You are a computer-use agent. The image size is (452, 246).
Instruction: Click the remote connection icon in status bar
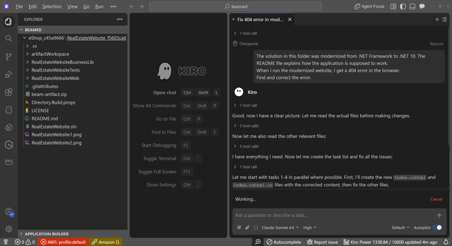pos(6,242)
